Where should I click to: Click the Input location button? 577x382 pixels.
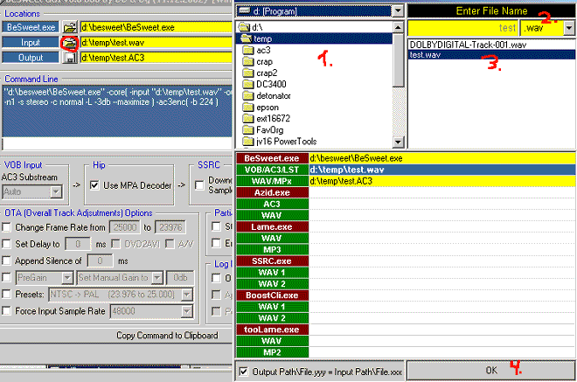point(31,43)
